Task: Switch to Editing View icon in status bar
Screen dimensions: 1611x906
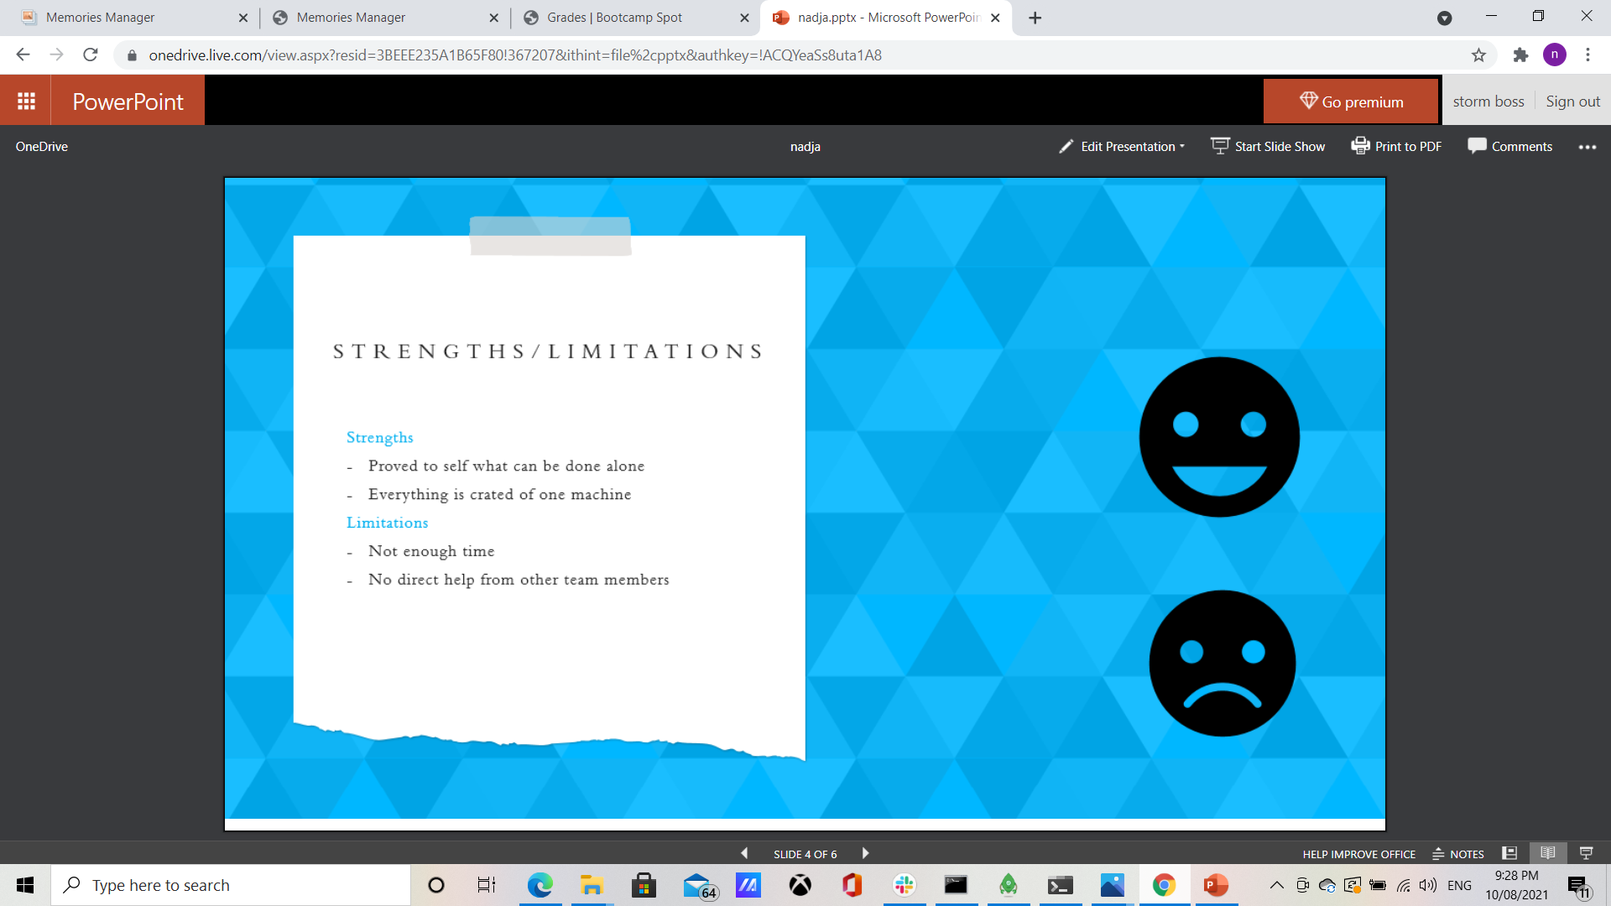Action: pos(1509,853)
